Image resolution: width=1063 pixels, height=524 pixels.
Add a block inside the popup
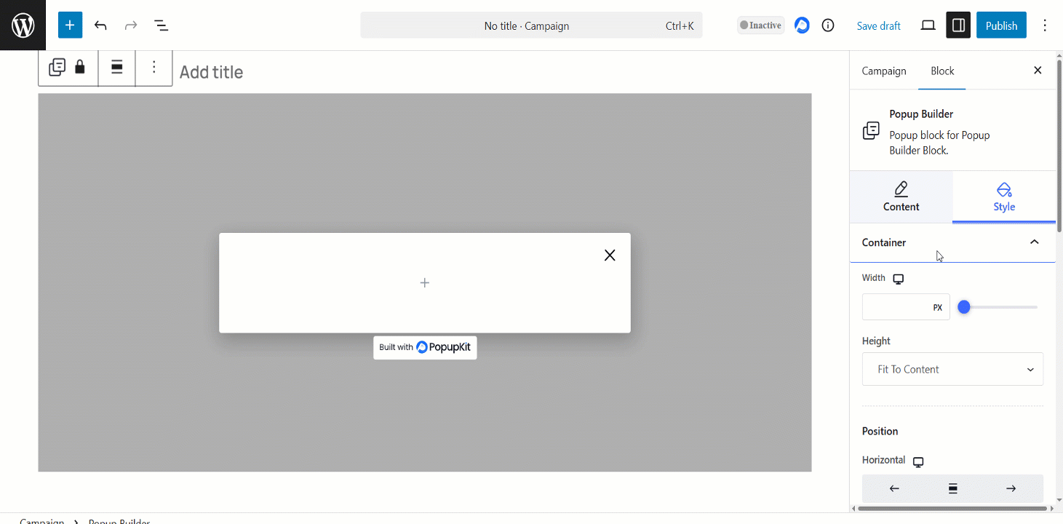[425, 282]
